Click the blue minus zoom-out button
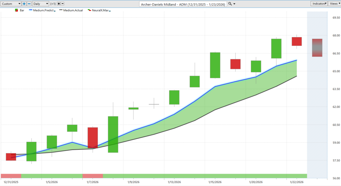341x186 pixels. click(29, 4)
